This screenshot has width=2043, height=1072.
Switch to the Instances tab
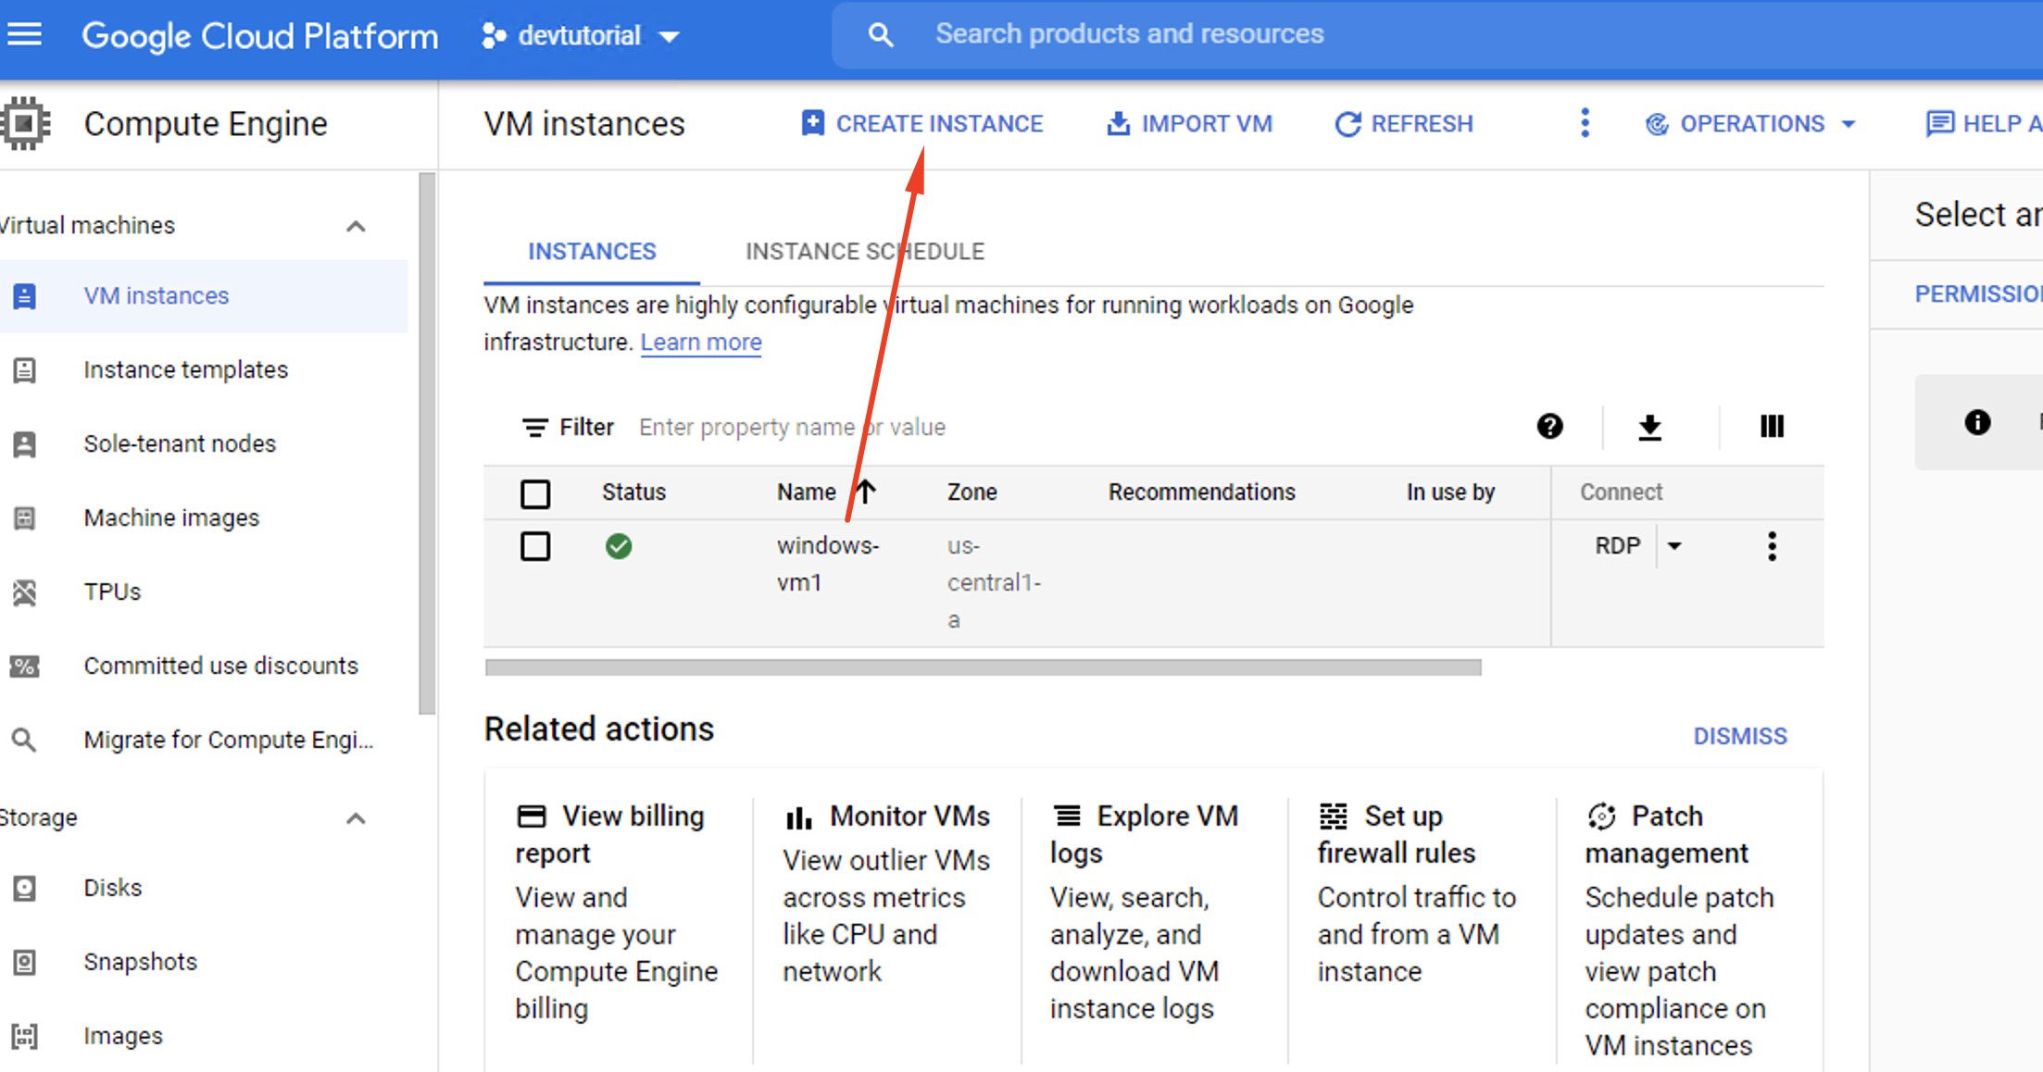[592, 252]
